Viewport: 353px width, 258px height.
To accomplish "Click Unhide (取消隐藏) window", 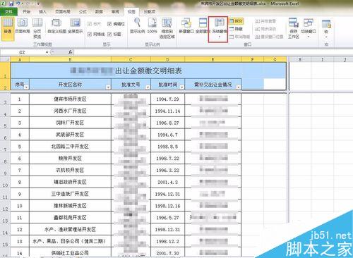I will point(239,37).
